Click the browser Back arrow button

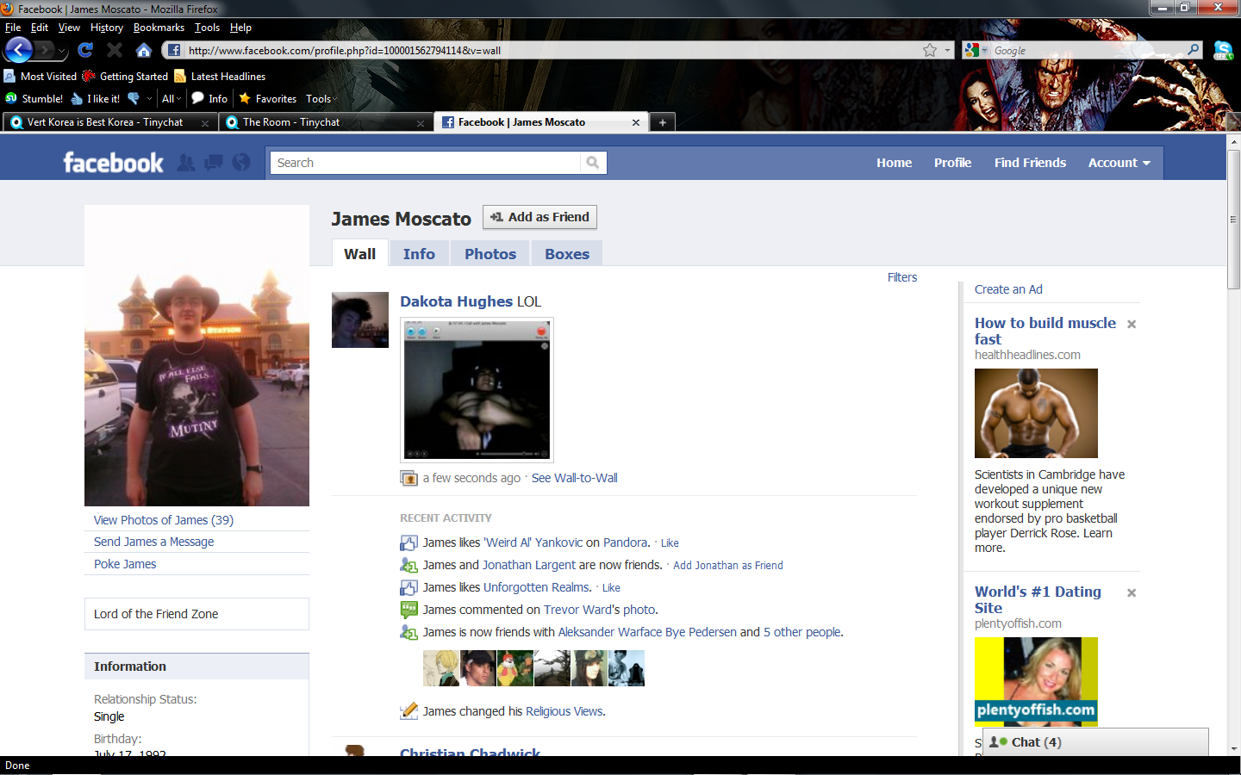[x=18, y=50]
